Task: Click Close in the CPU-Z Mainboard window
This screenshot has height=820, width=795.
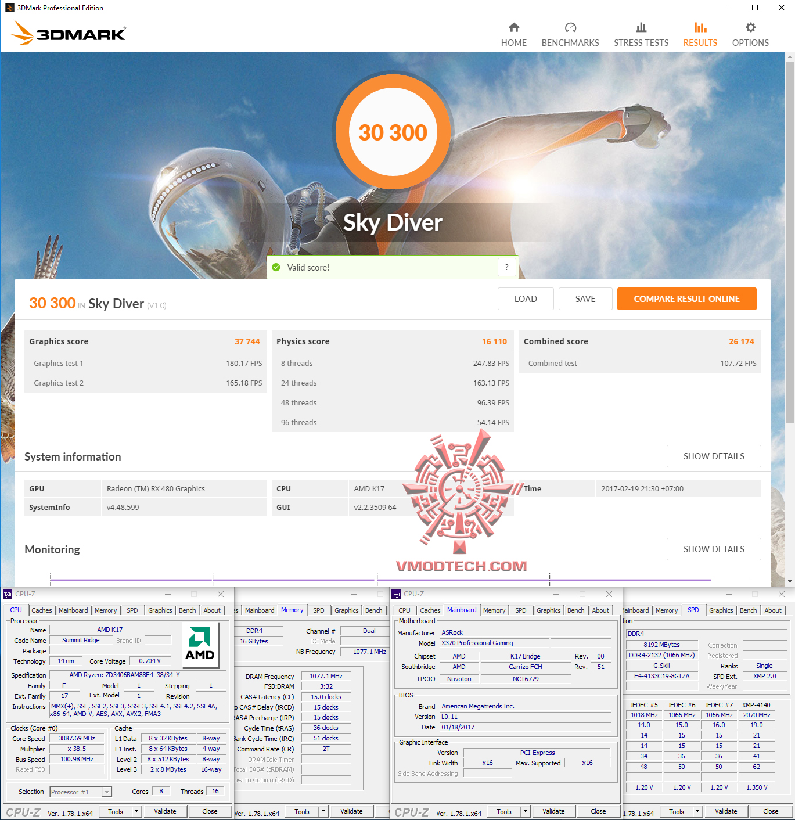Action: click(598, 811)
